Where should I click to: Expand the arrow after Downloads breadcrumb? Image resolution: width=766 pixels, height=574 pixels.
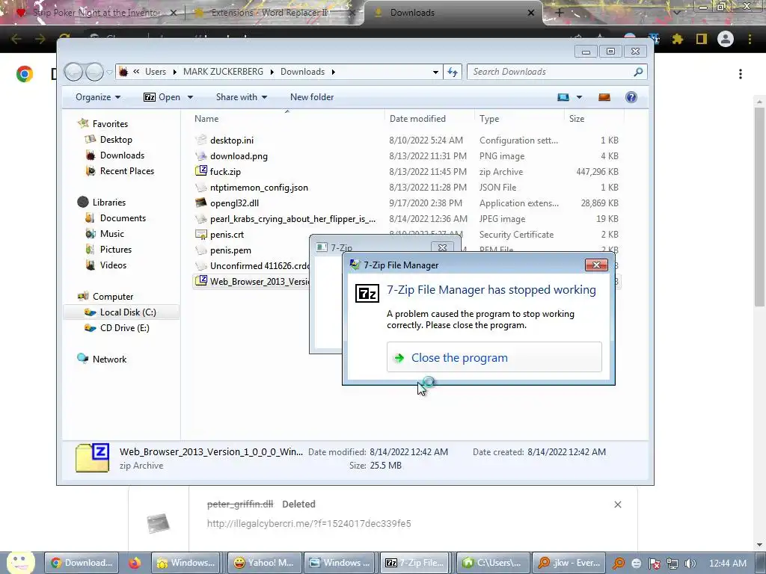click(333, 72)
